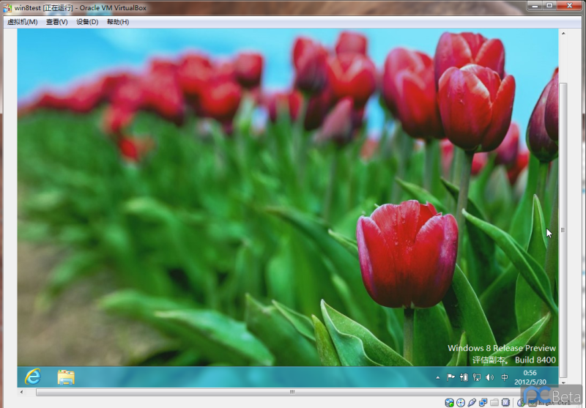Open the 帮助(H) menu
Image resolution: width=586 pixels, height=408 pixels.
click(118, 22)
